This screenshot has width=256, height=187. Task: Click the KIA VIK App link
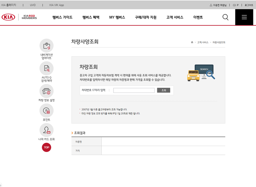tap(57, 5)
